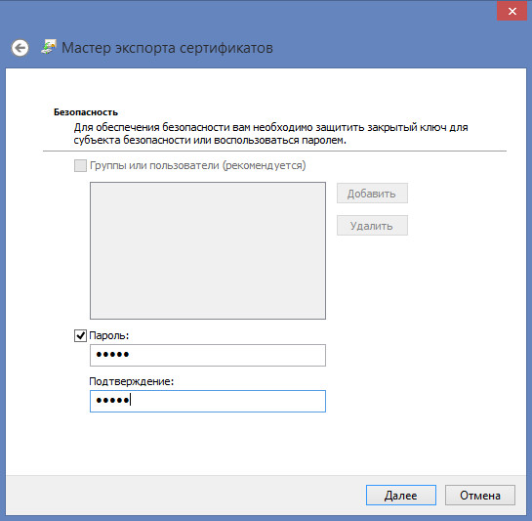532x521 pixels.
Task: Click the security description text starting 'Для обеспечения'
Action: pyautogui.click(x=270, y=134)
